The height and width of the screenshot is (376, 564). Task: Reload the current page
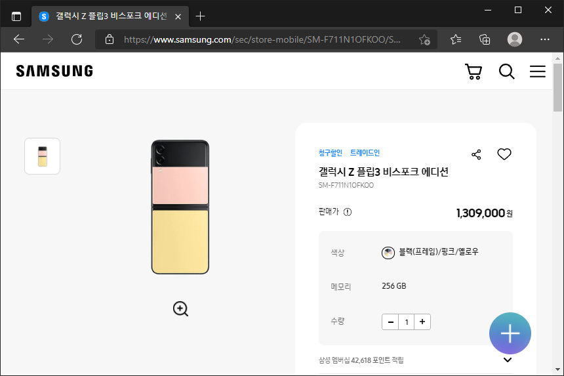(77, 39)
